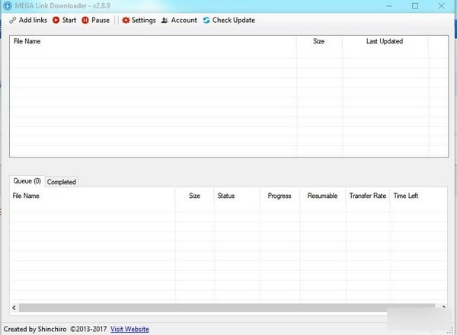Click the red Pause icon
The width and height of the screenshot is (457, 335).
point(85,20)
